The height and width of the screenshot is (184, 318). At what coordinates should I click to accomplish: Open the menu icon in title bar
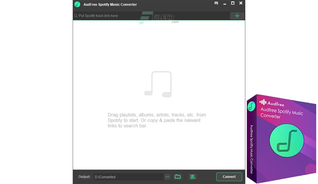[216, 3]
